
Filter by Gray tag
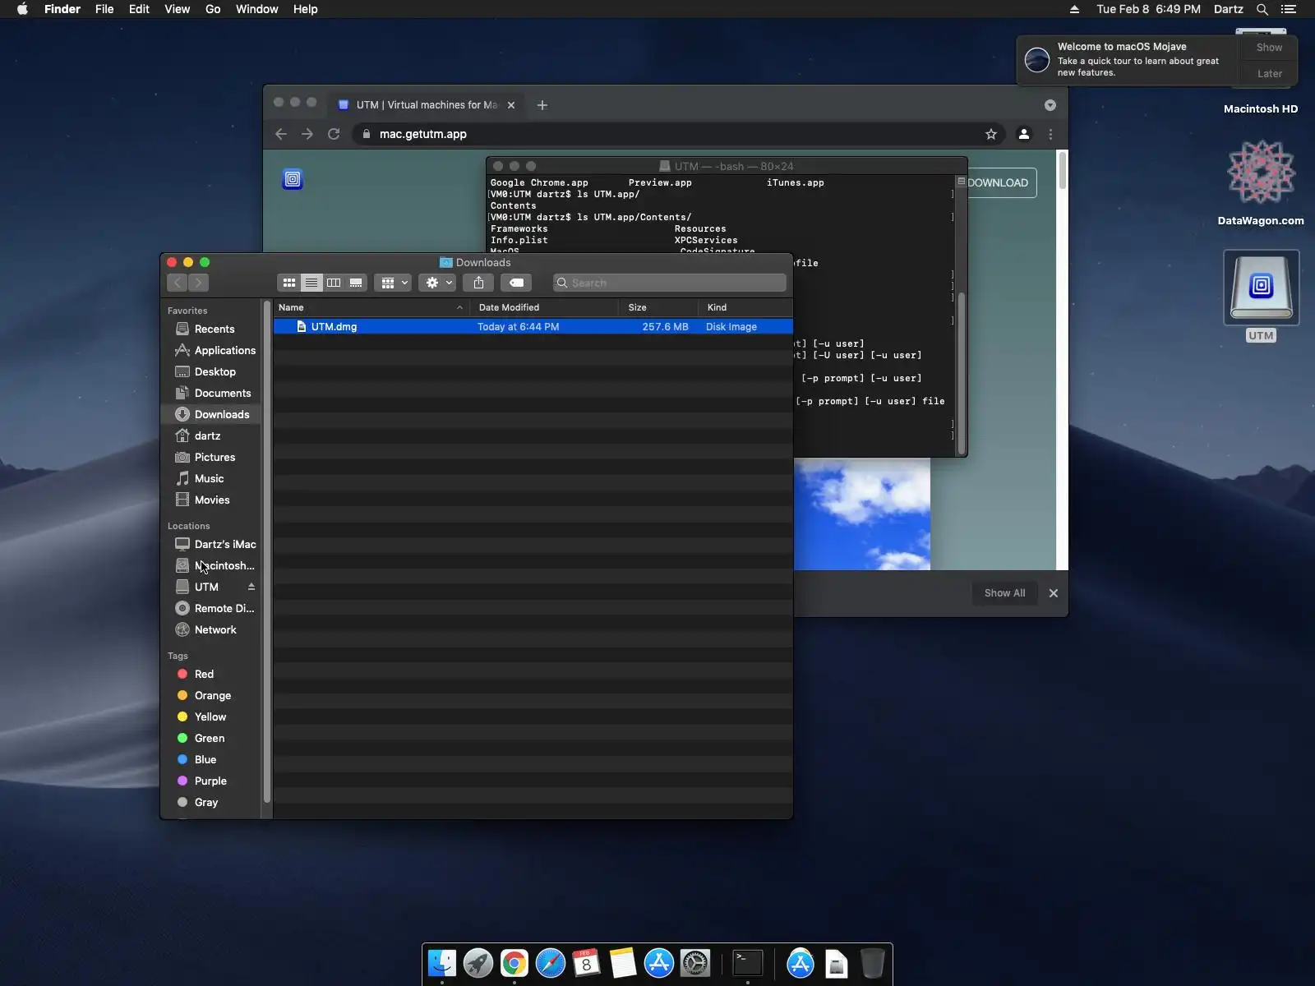212,802
